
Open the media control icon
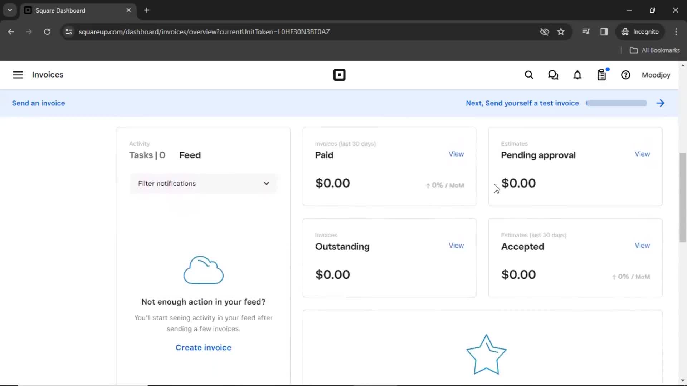point(586,31)
